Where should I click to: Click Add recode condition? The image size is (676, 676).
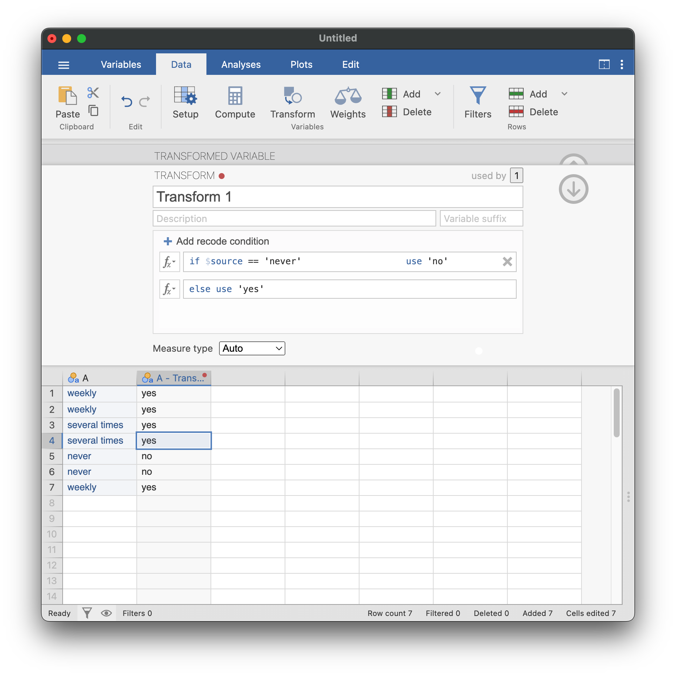pyautogui.click(x=216, y=241)
